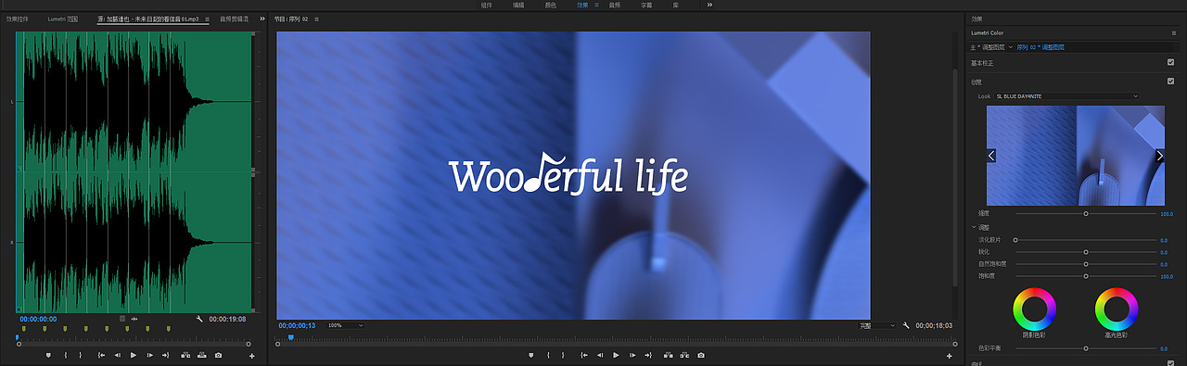Viewport: 1187px width, 366px height.
Task: Click the Lift button in Program monitor
Action: click(668, 355)
